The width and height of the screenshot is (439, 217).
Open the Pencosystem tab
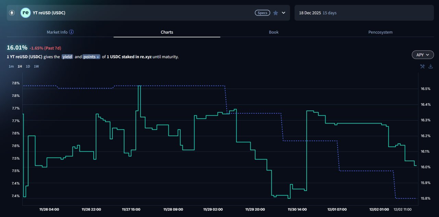click(x=380, y=32)
